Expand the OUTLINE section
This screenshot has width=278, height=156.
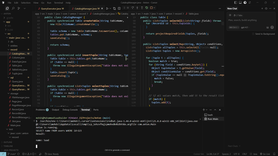pos(7,142)
